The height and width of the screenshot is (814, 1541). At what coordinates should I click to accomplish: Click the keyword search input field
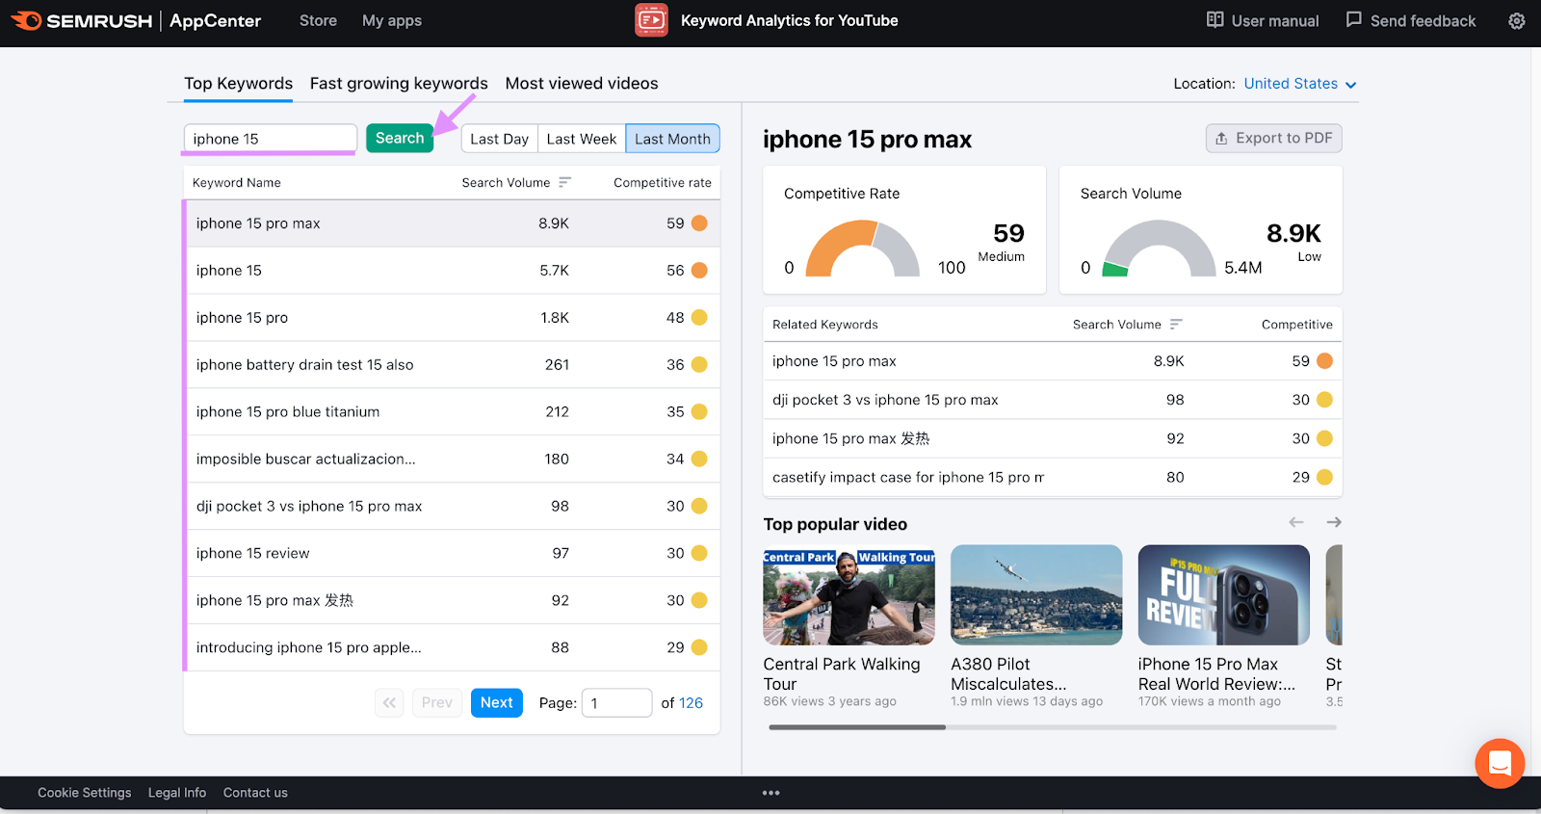click(270, 139)
